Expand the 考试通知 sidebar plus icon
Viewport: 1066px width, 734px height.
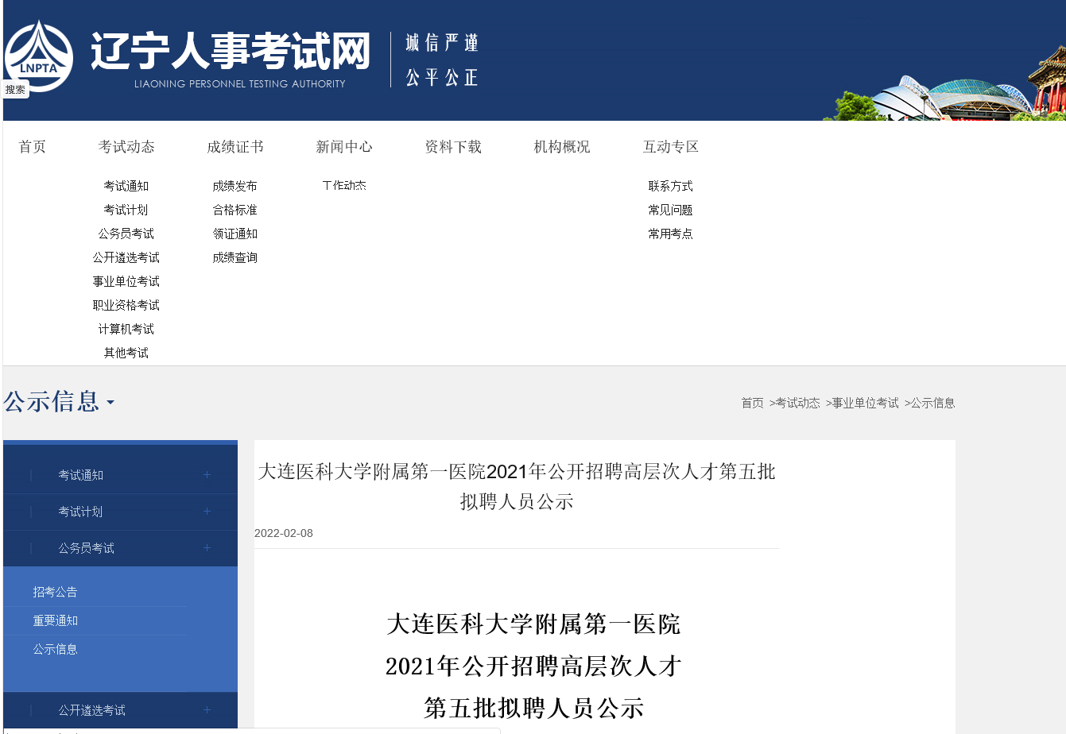(x=207, y=475)
